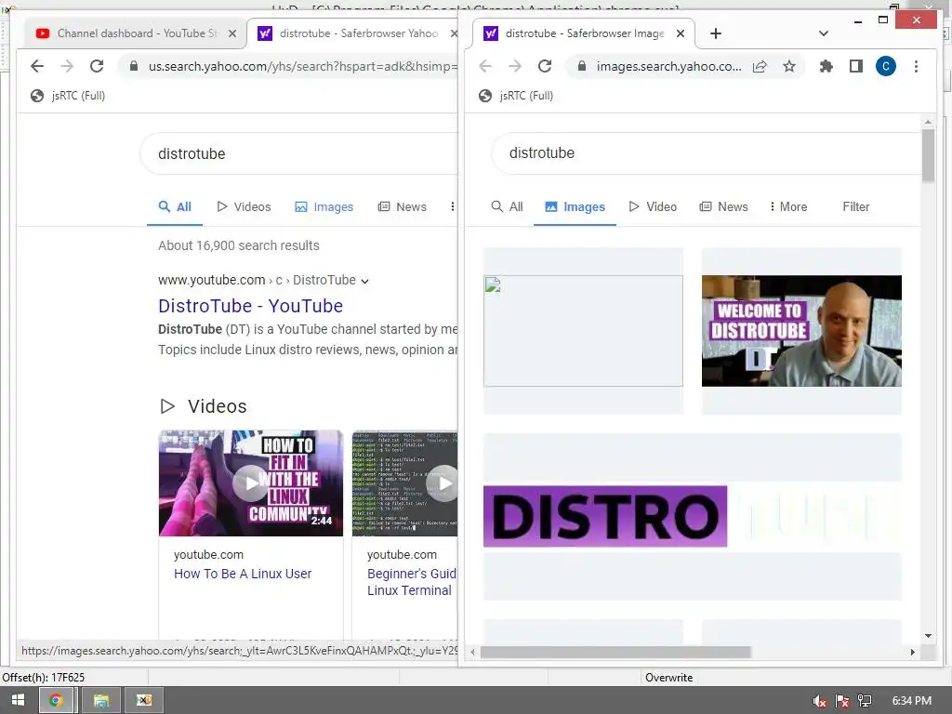
Task: Switch to Images tab in left window
Action: click(324, 207)
